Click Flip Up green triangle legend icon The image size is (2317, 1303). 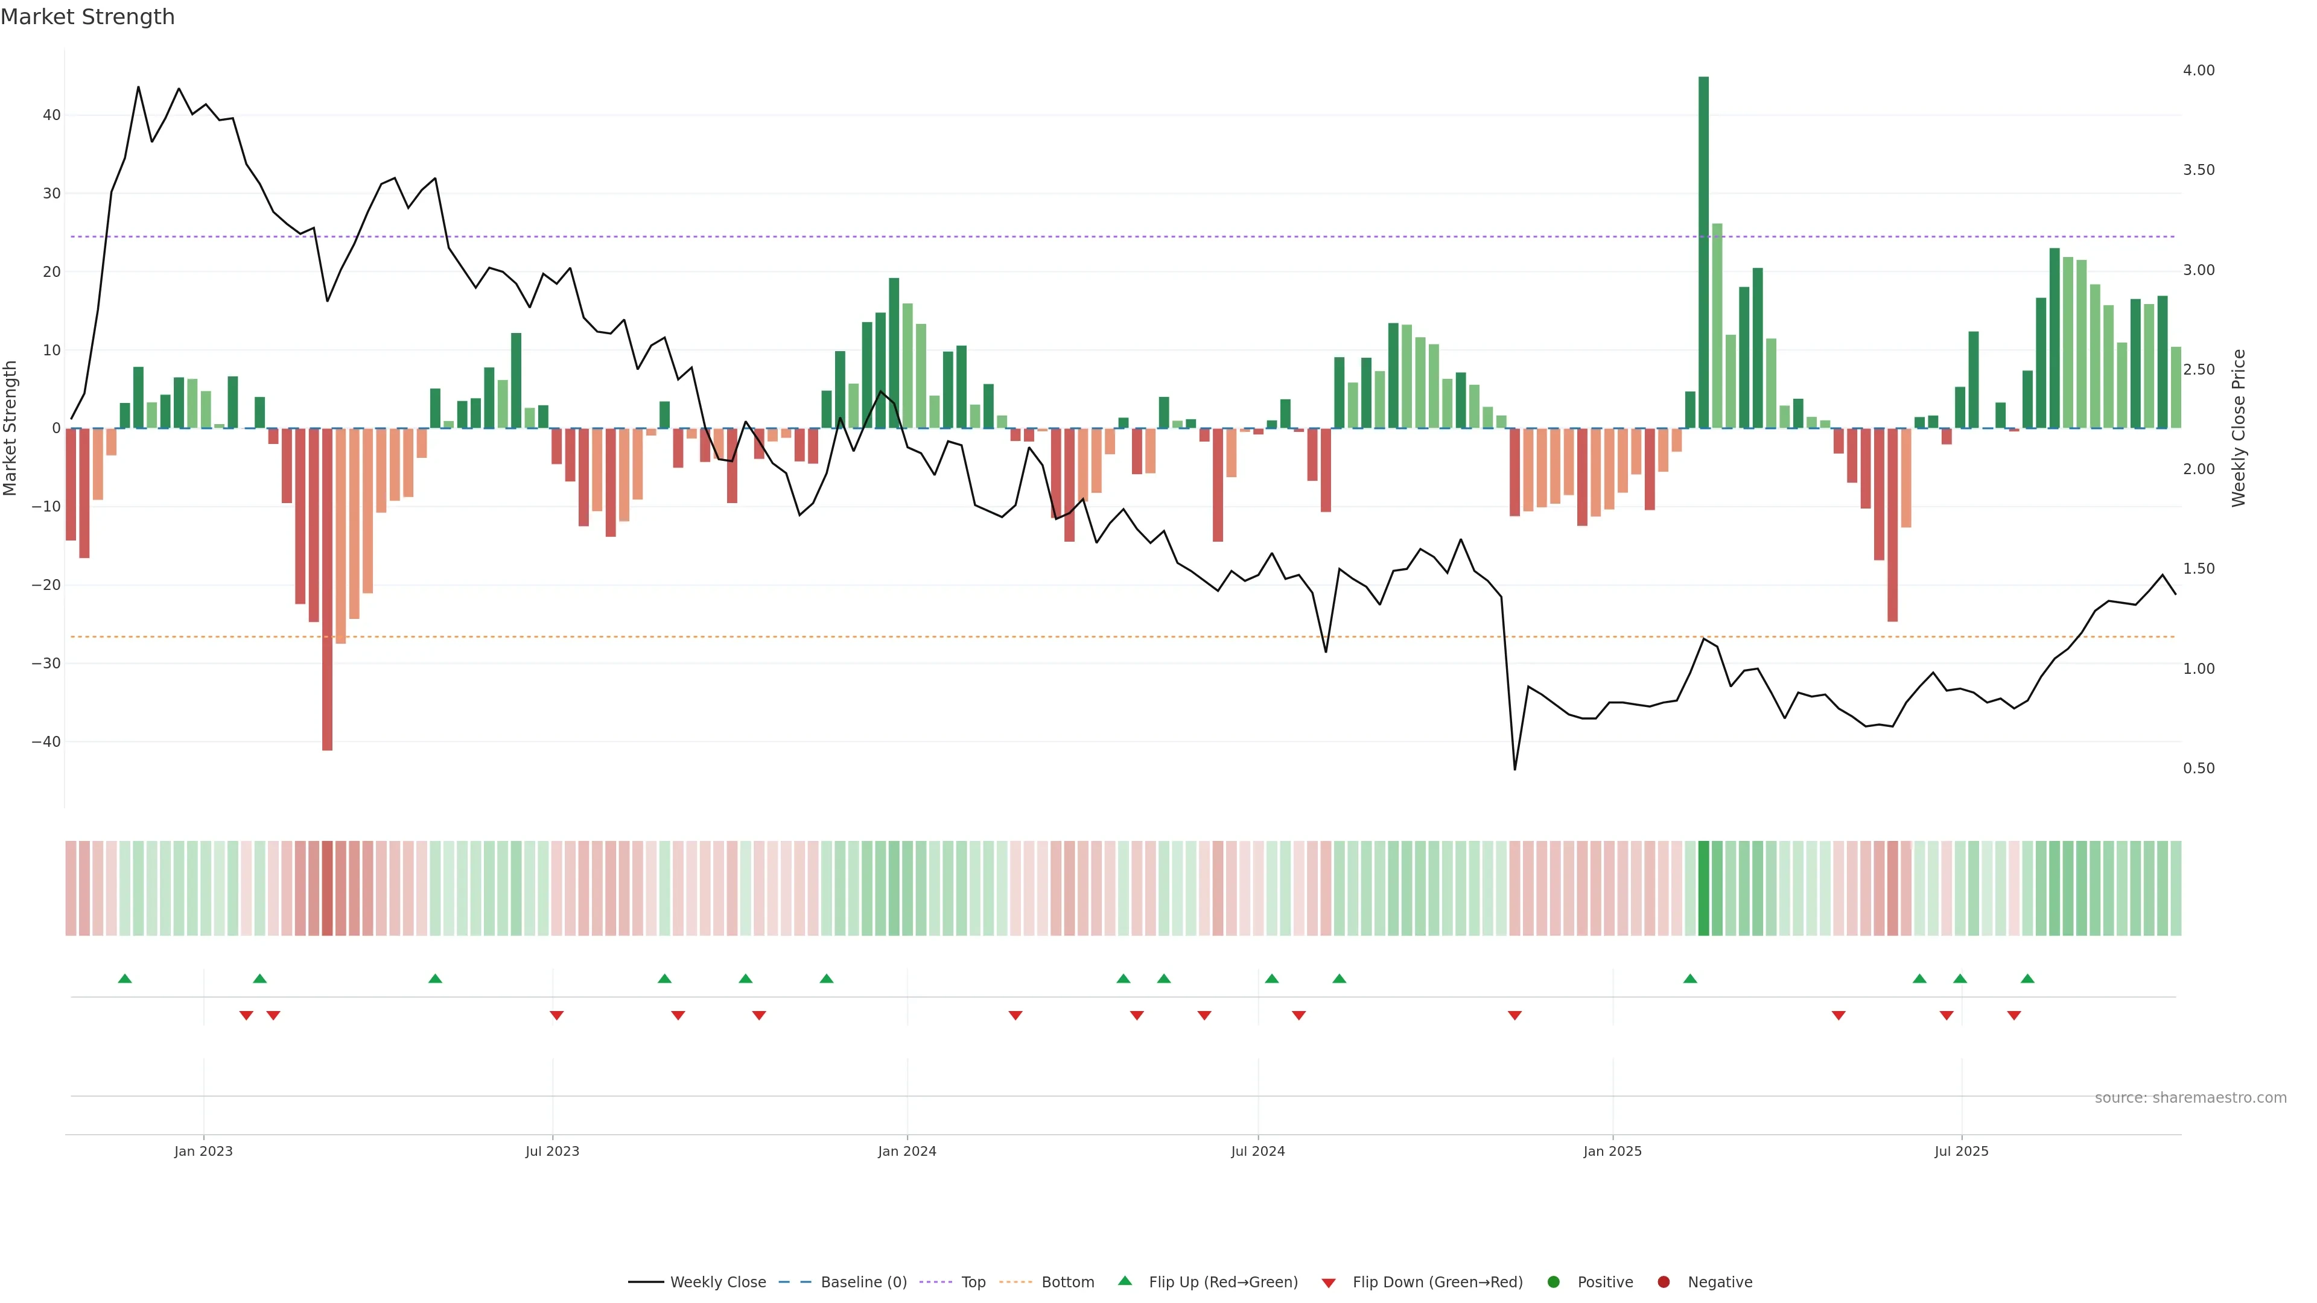click(x=1124, y=1281)
